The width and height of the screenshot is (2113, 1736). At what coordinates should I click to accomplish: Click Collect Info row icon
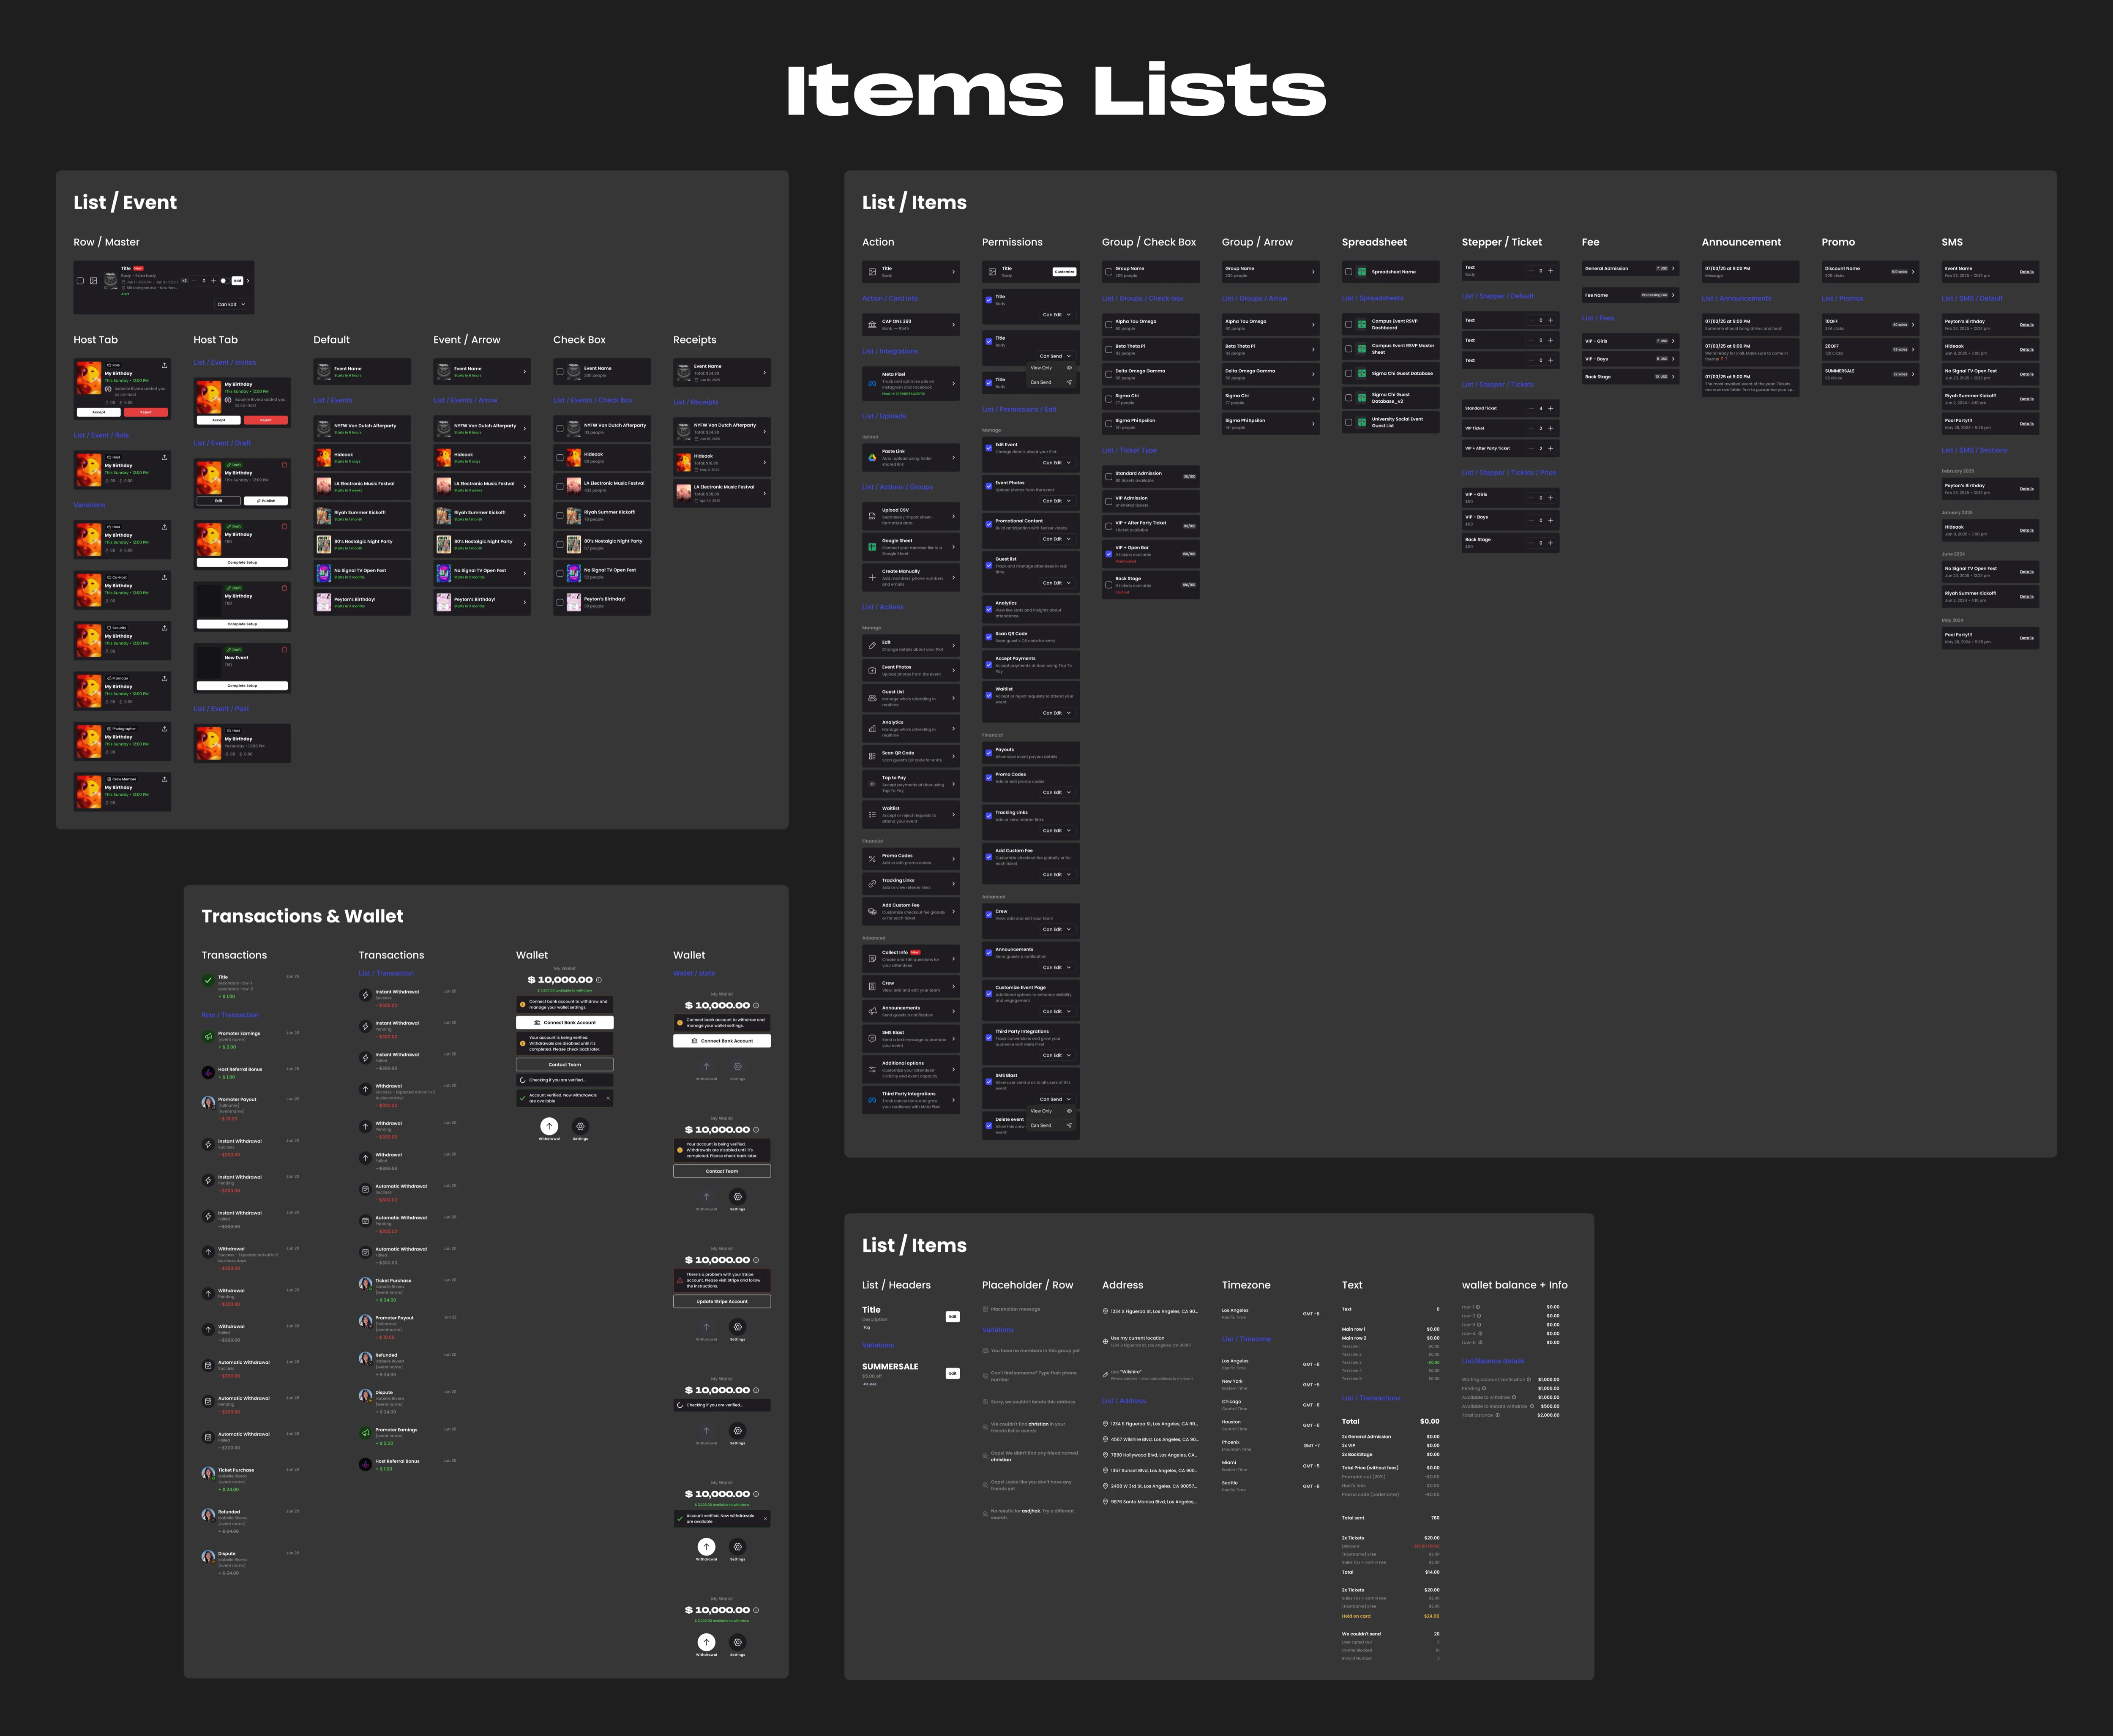872,959
